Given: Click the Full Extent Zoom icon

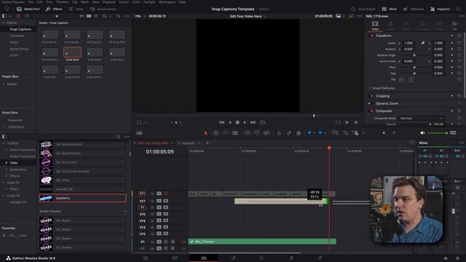Looking at the screenshot, I should (335, 132).
